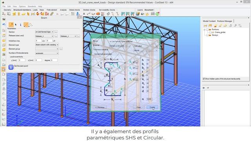This screenshot has height=141, width=251.
Task: Collapse the Portions tree node
Action: pyautogui.click(x=204, y=30)
